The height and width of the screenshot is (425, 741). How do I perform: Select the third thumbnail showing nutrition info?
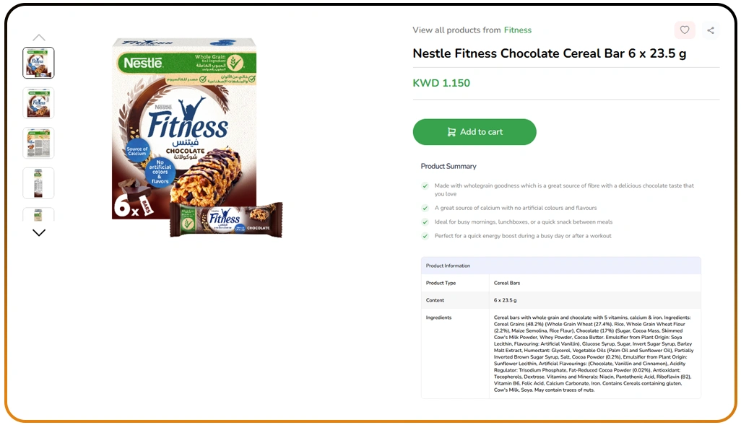pyautogui.click(x=38, y=143)
